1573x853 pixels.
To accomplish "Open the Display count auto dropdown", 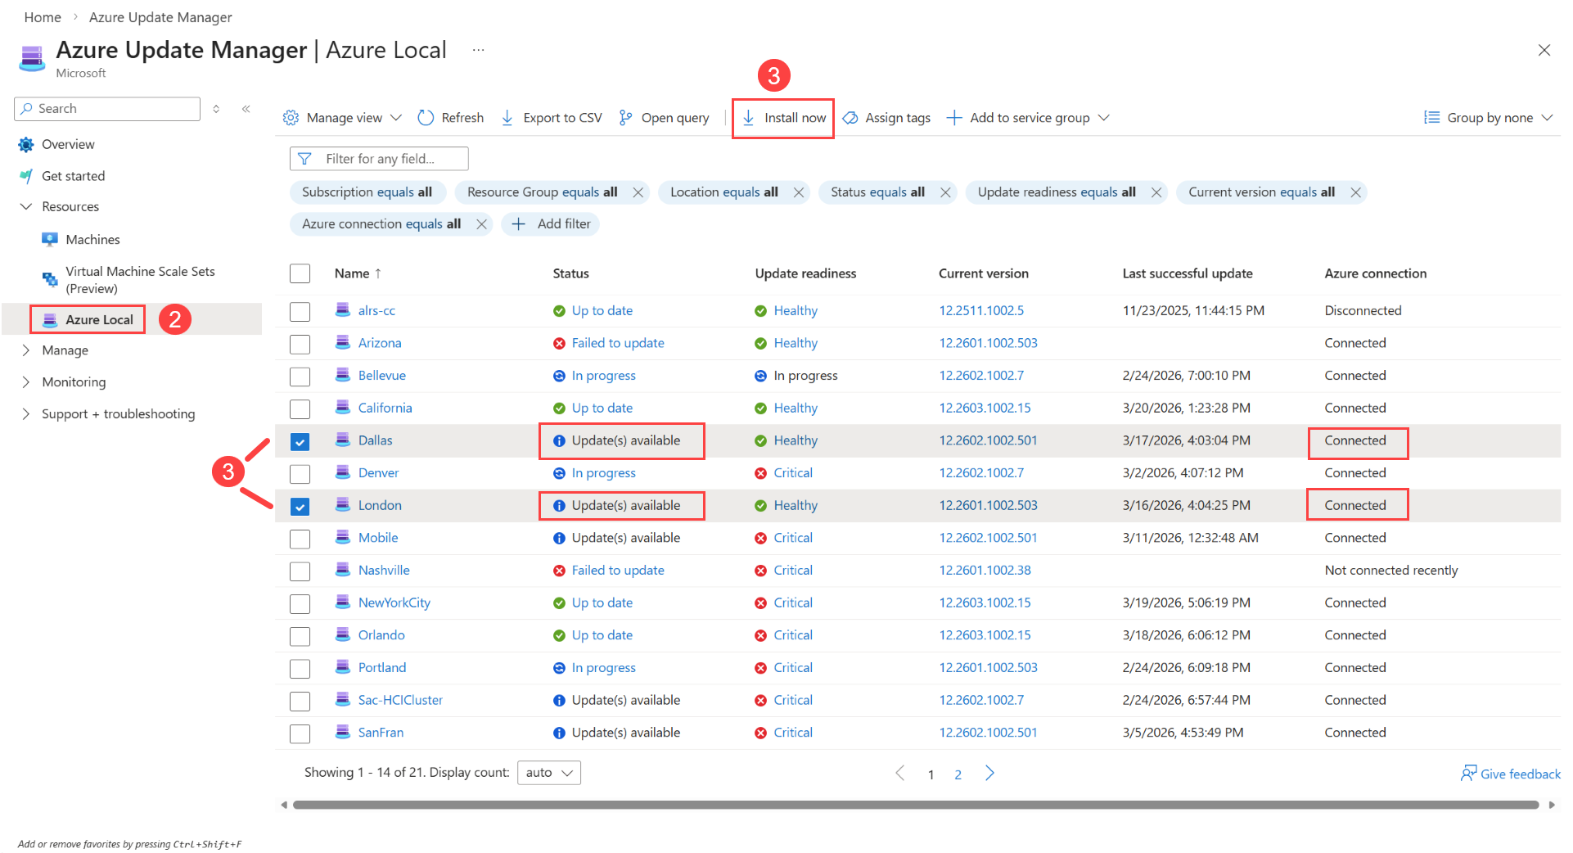I will click(549, 773).
